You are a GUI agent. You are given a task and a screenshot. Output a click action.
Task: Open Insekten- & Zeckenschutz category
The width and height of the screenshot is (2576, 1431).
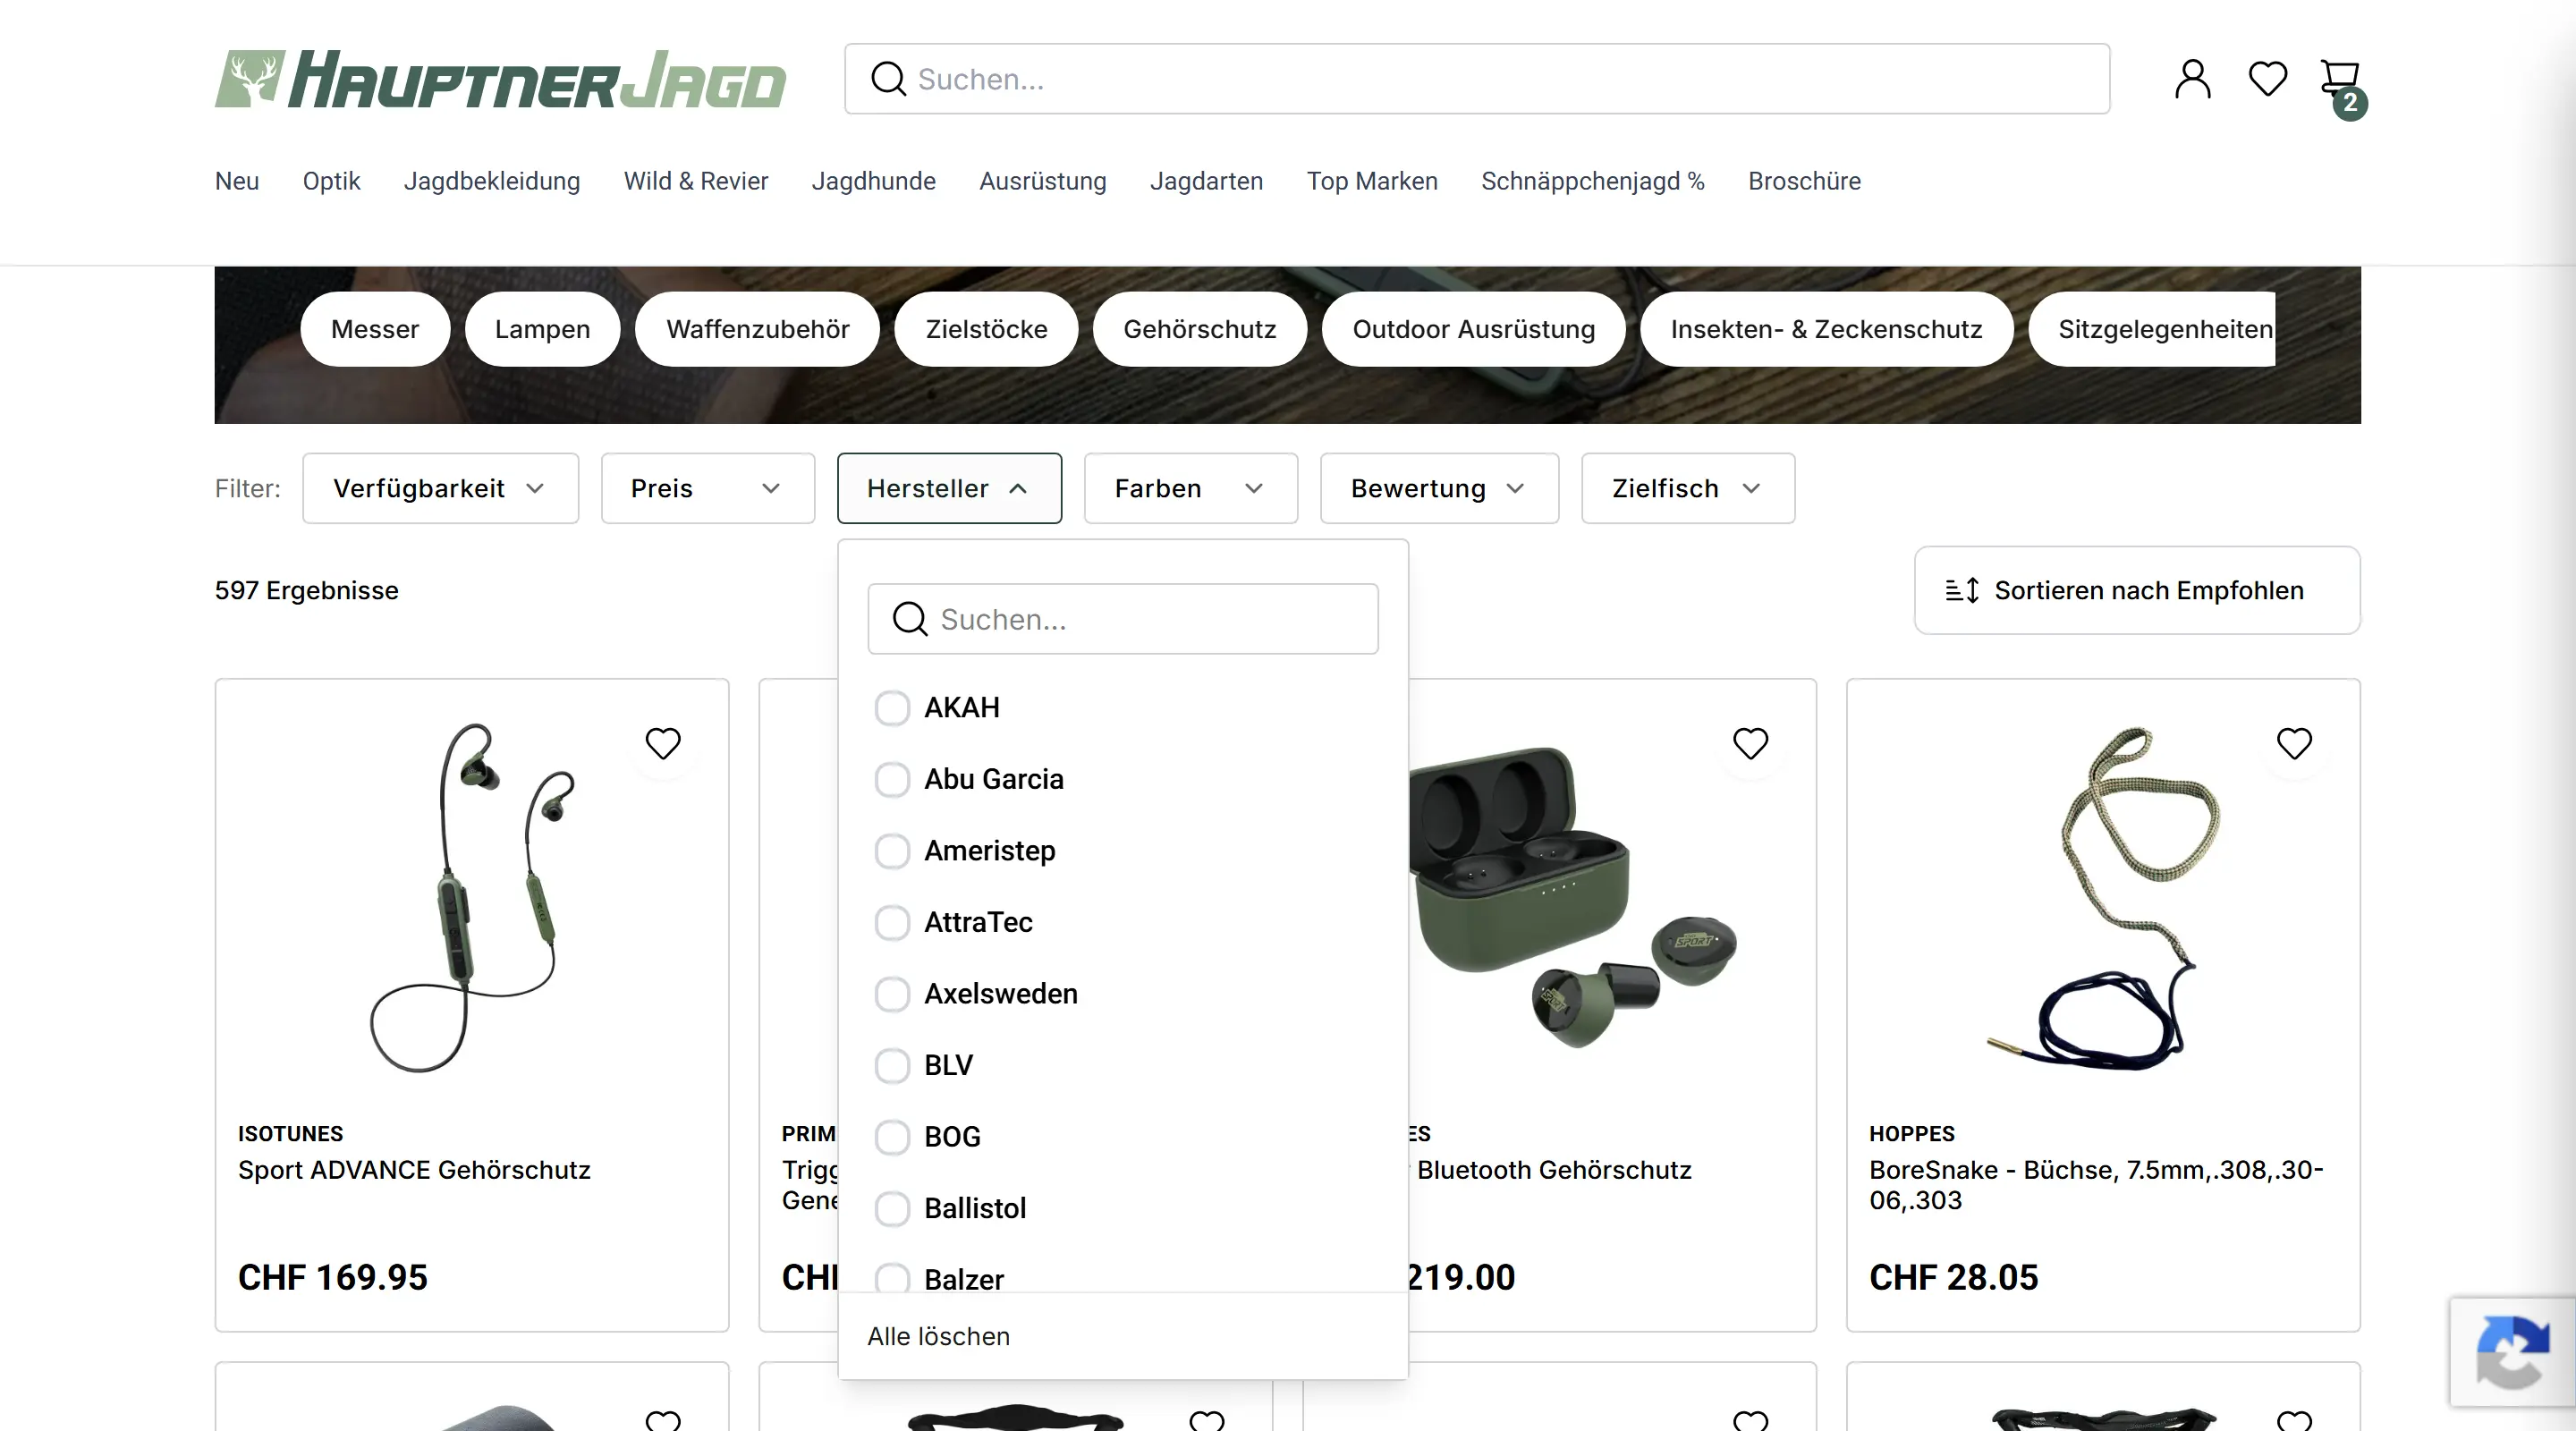click(1826, 329)
